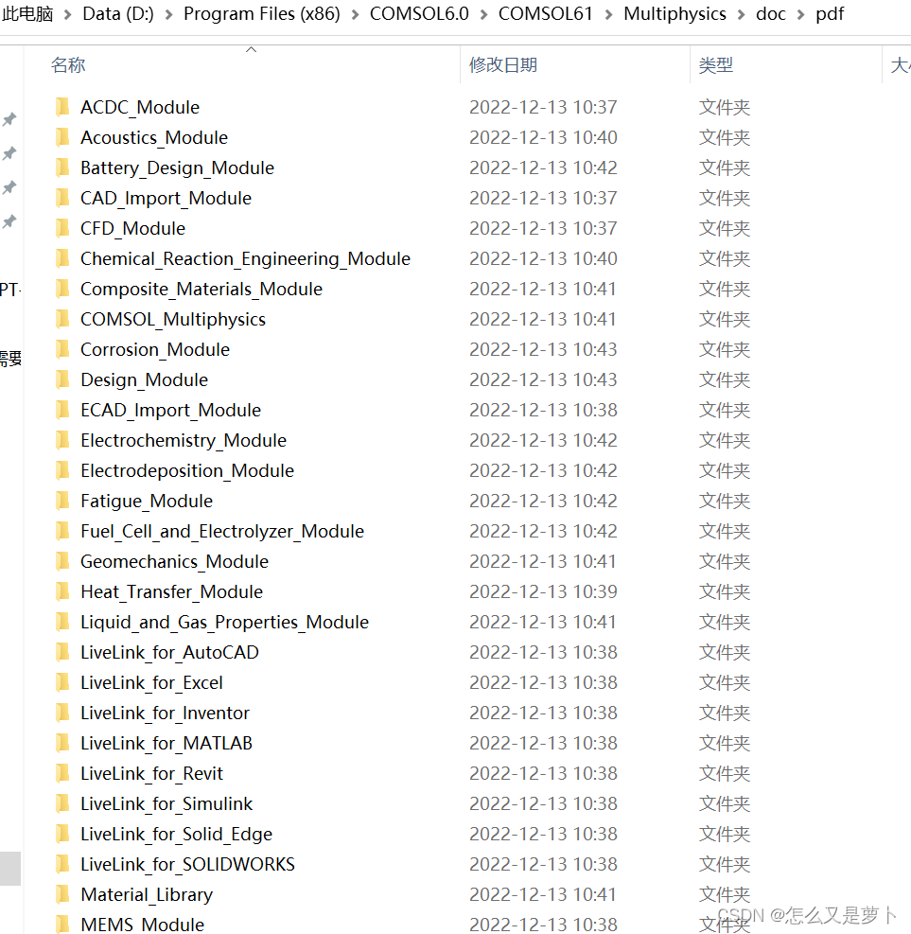Select the Heat_Transfer_Module folder name
The image size is (911, 934).
click(x=171, y=592)
